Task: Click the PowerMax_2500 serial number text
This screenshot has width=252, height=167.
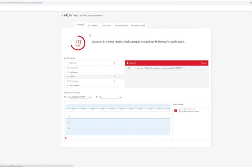Action: coord(92,16)
